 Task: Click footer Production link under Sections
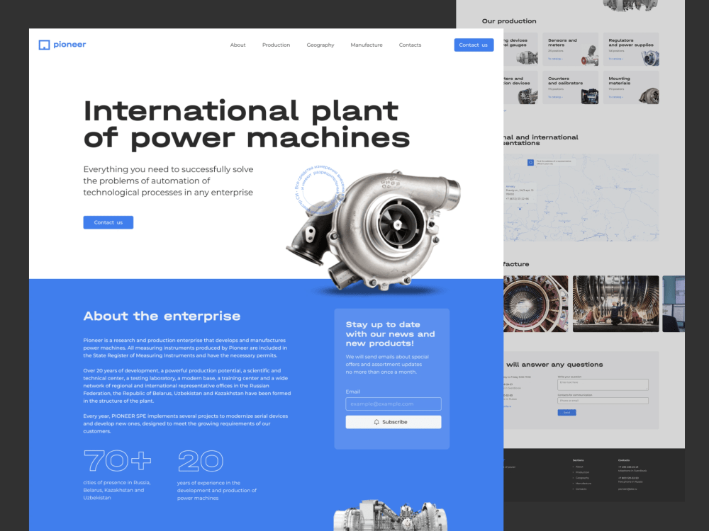pyautogui.click(x=581, y=472)
